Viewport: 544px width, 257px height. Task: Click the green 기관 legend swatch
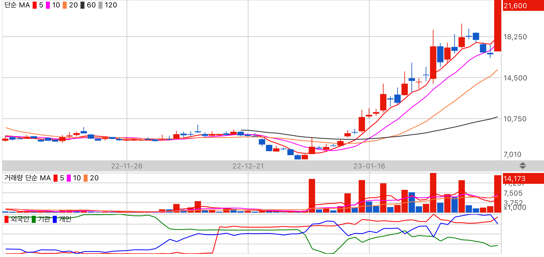[x=34, y=219]
